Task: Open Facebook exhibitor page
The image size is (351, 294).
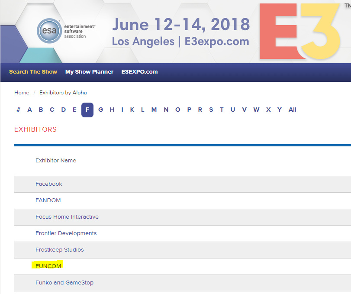Action: click(x=49, y=184)
